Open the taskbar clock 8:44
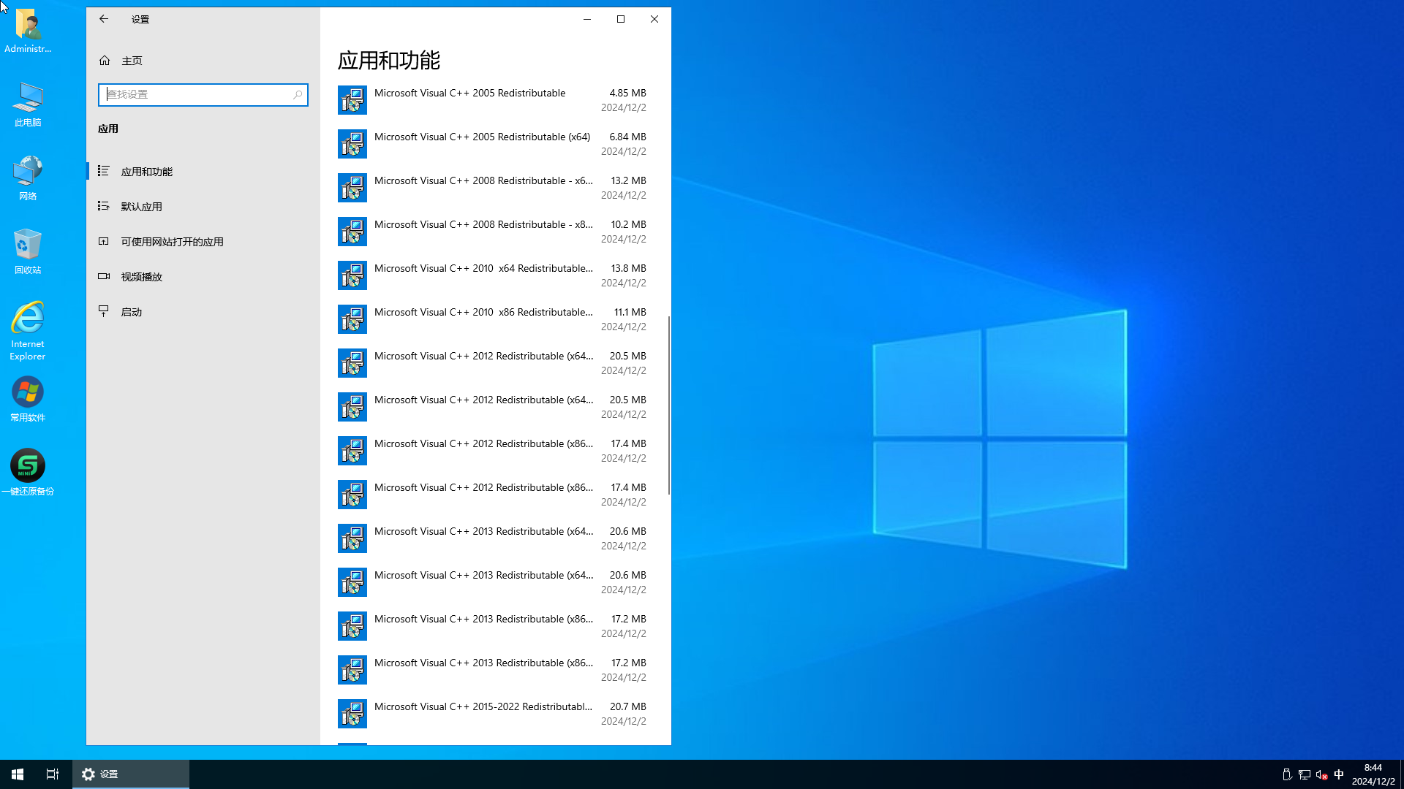Image resolution: width=1404 pixels, height=789 pixels. (x=1373, y=774)
